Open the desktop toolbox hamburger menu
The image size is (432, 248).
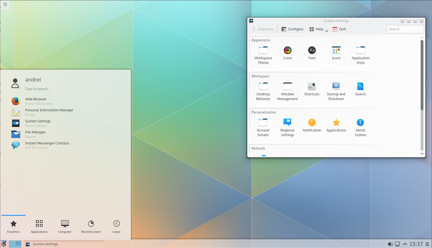(x=5, y=5)
